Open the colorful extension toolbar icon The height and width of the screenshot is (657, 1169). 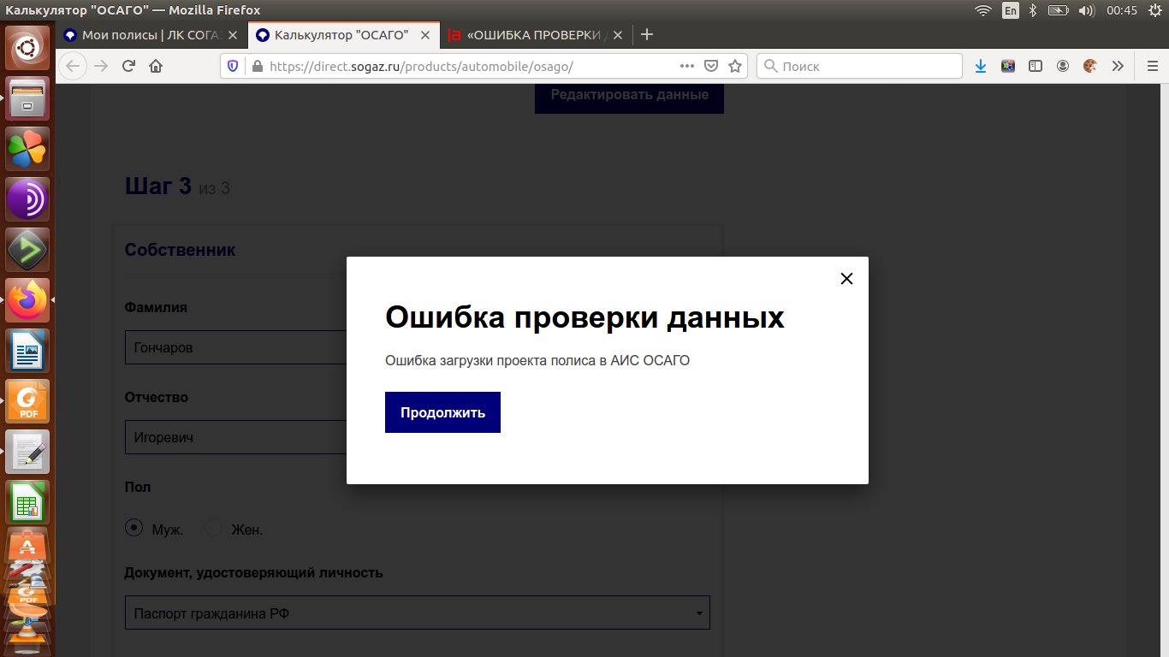tap(1008, 66)
